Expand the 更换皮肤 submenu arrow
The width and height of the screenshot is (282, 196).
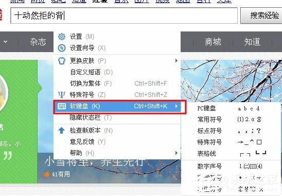tap(177, 61)
